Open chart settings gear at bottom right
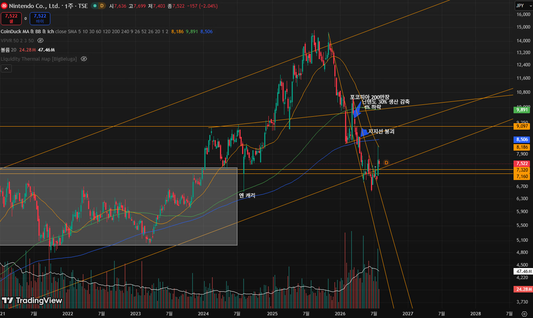Viewport: 533px width, 318px height. tap(524, 313)
